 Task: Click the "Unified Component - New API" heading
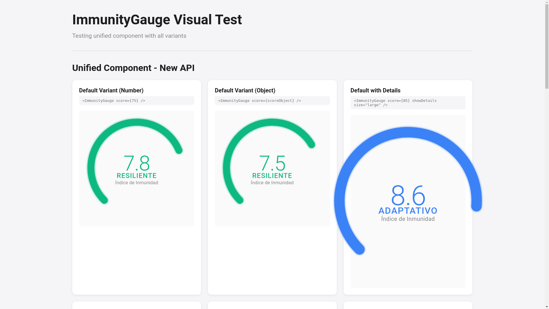(133, 68)
